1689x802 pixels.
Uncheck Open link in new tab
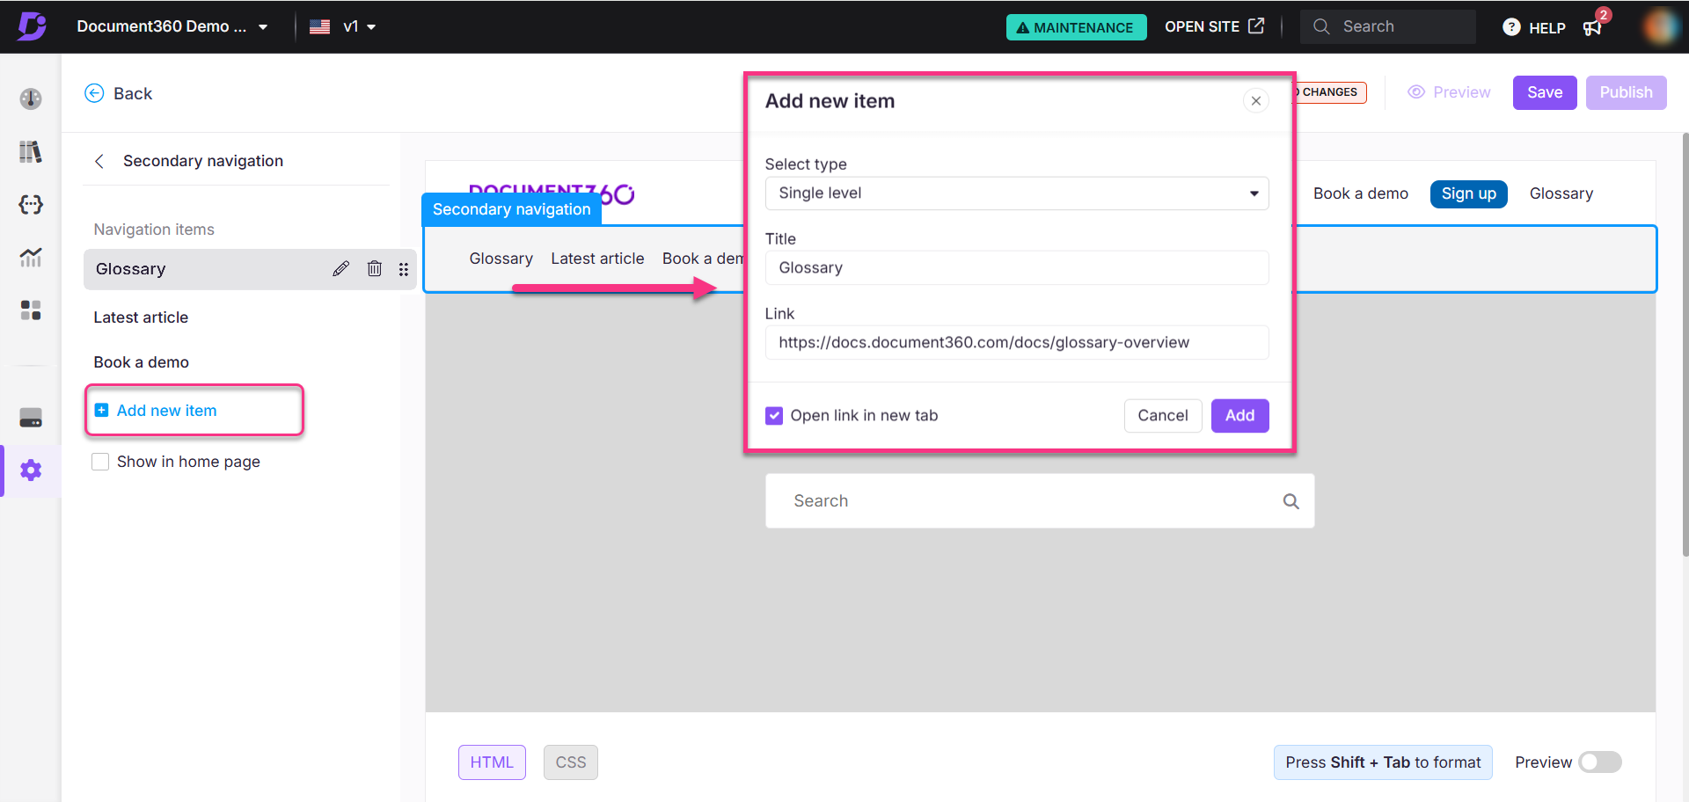click(x=774, y=416)
